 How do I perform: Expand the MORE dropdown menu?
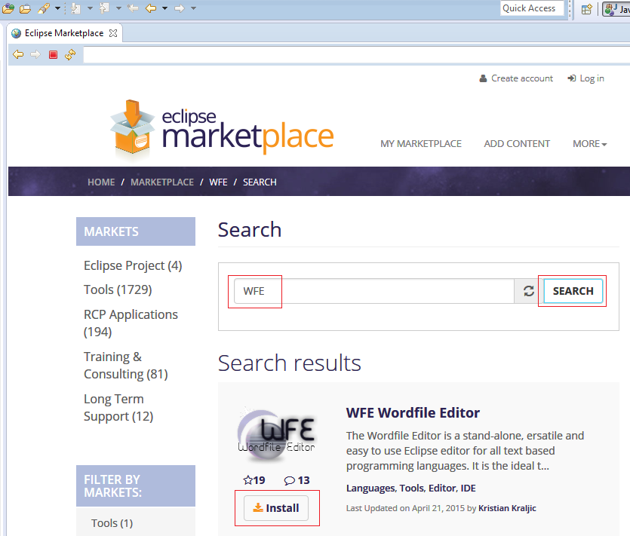pyautogui.click(x=589, y=143)
